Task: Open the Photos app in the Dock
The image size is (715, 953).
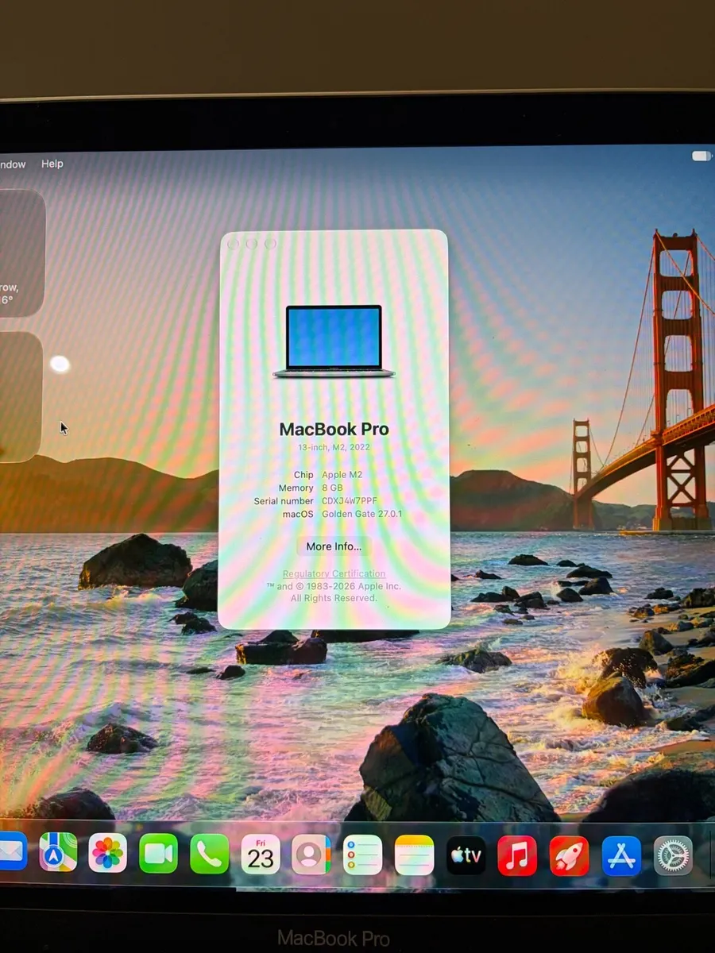Action: 108,853
